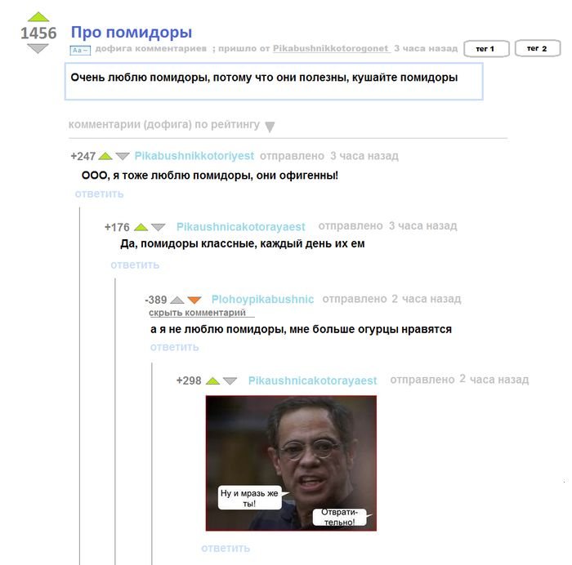Open the post title Про помидоры

(132, 32)
